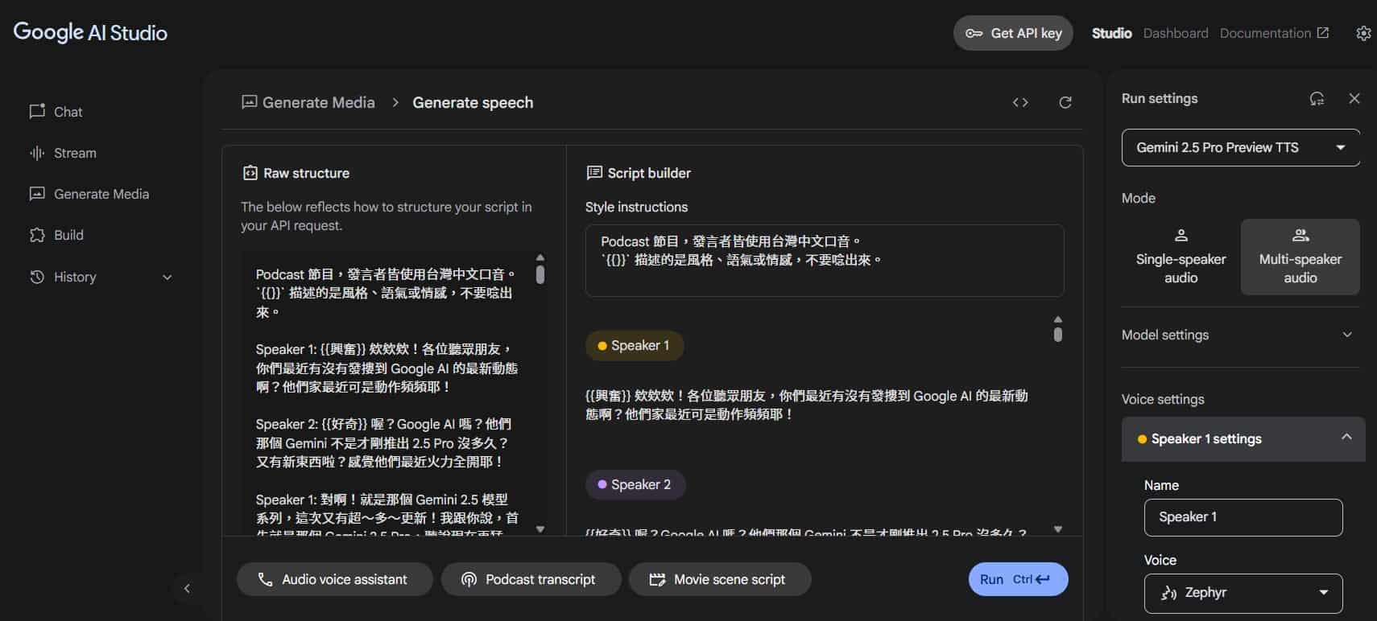1377x621 pixels.
Task: Click the Get code icon
Action: [x=1020, y=102]
